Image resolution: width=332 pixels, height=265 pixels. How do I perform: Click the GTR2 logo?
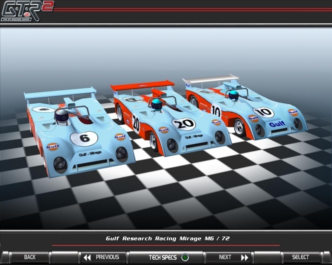pos(27,11)
